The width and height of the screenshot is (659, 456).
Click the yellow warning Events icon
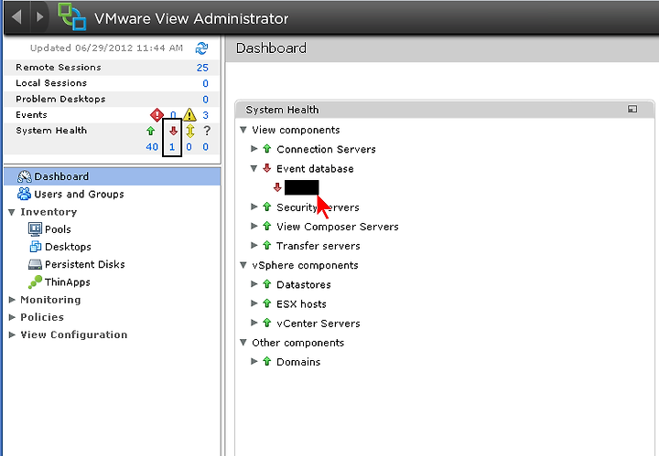(x=189, y=114)
